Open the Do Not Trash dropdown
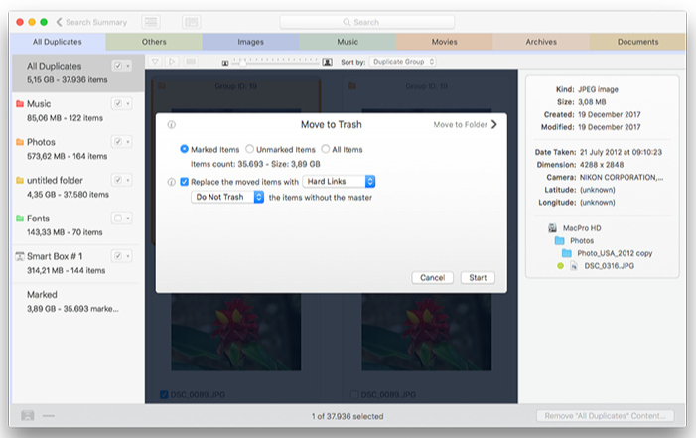Viewport: 696px width, 438px height. coord(227,197)
